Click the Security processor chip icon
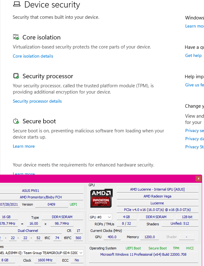The width and height of the screenshot is (204, 266). 16,75
